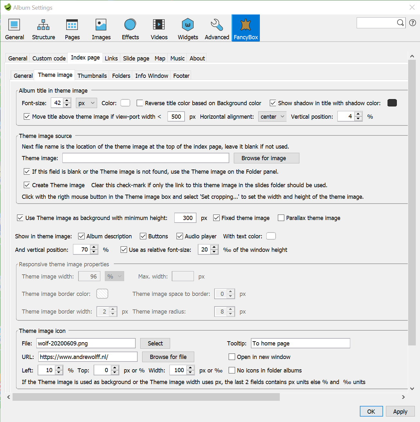Enable Parallax theme image option

281,218
